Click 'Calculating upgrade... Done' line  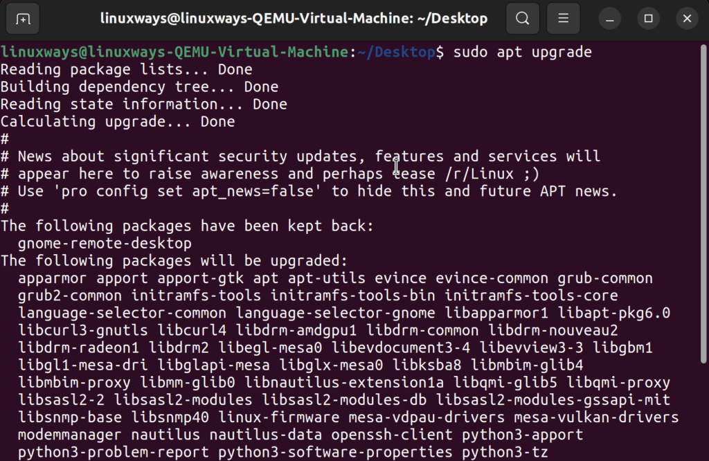[x=118, y=122]
